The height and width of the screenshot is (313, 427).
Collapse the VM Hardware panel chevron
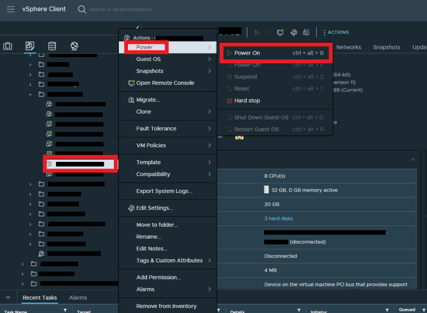pyautogui.click(x=413, y=160)
